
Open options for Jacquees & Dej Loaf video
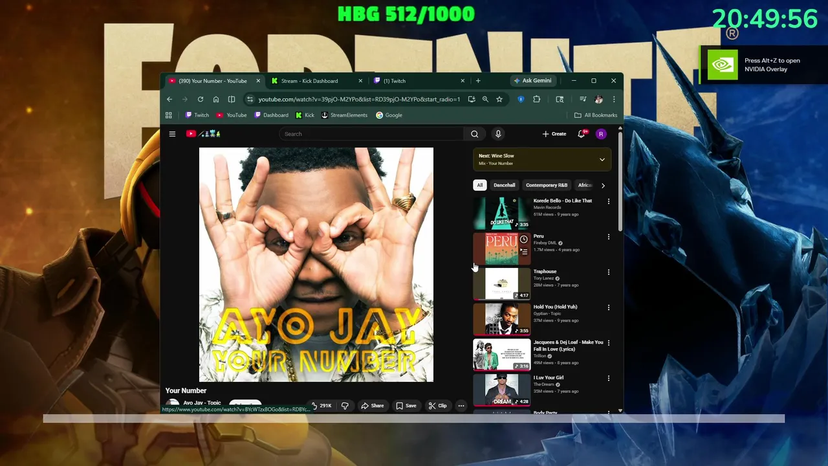[608, 343]
